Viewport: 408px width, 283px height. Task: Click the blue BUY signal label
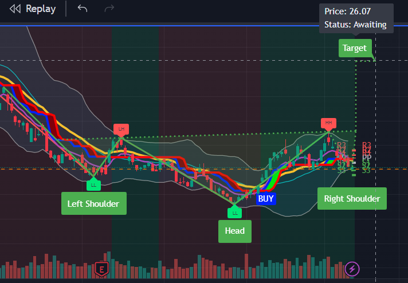pos(266,199)
